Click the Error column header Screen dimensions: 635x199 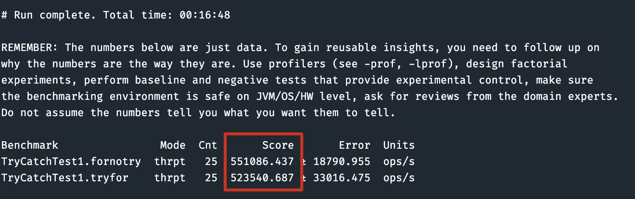354,145
